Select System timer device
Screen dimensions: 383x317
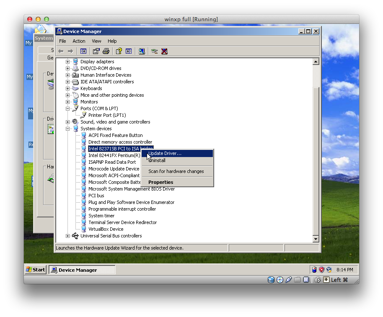pyautogui.click(x=101, y=216)
